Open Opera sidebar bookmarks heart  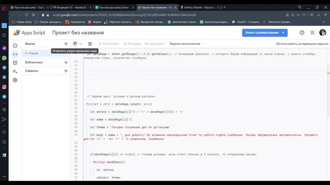(4, 133)
